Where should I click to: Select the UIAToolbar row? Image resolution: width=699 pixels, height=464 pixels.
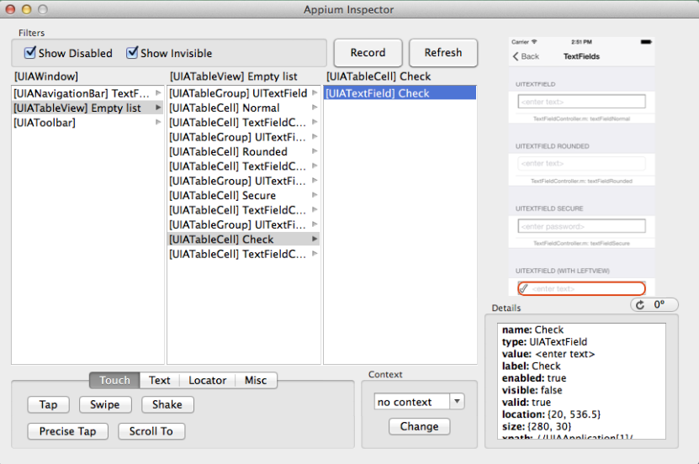coord(87,123)
